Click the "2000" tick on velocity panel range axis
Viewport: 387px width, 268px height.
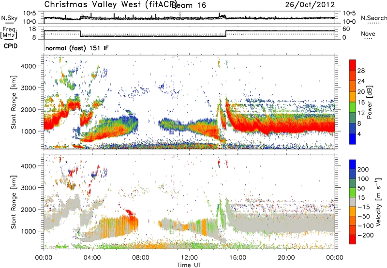29,209
